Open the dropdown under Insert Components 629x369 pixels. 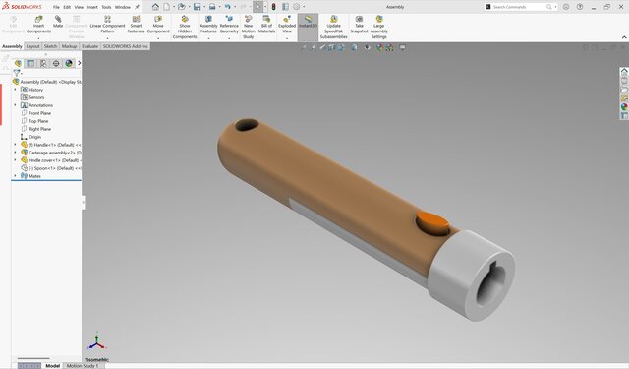point(38,38)
